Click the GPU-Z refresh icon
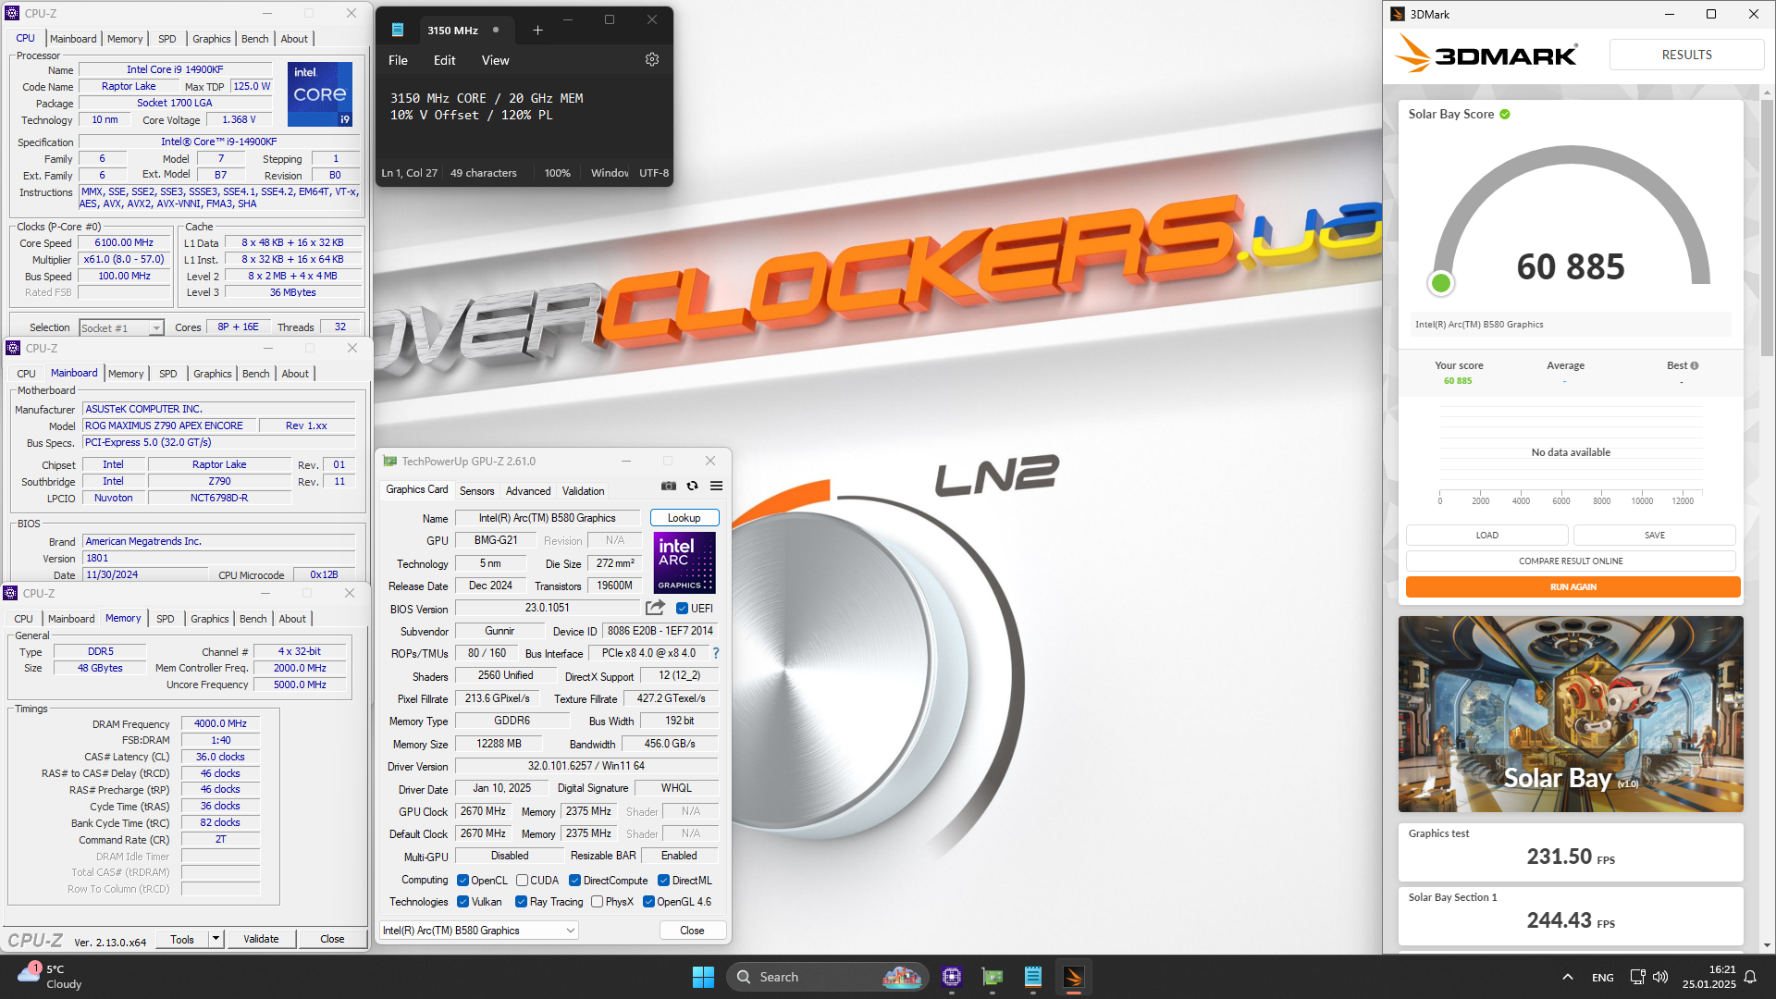Viewport: 1776px width, 999px height. [x=692, y=487]
